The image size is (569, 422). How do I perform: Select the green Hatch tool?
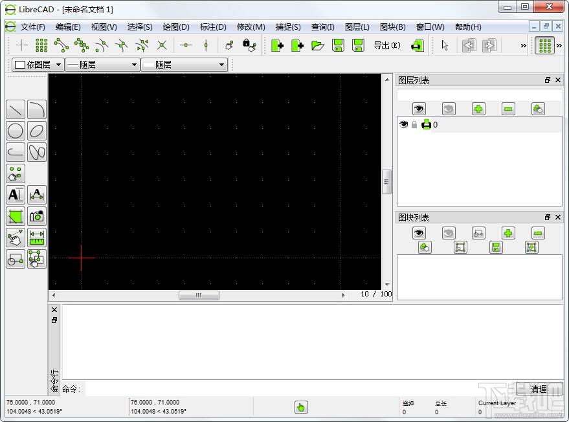click(16, 216)
